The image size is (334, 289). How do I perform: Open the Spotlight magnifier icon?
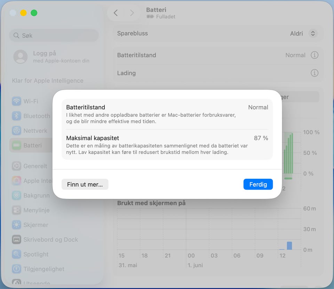click(16, 254)
